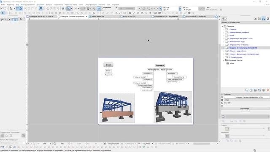Click the quick options icon at bottom-left
Viewport: 270px width, 152px height.
click(3, 147)
